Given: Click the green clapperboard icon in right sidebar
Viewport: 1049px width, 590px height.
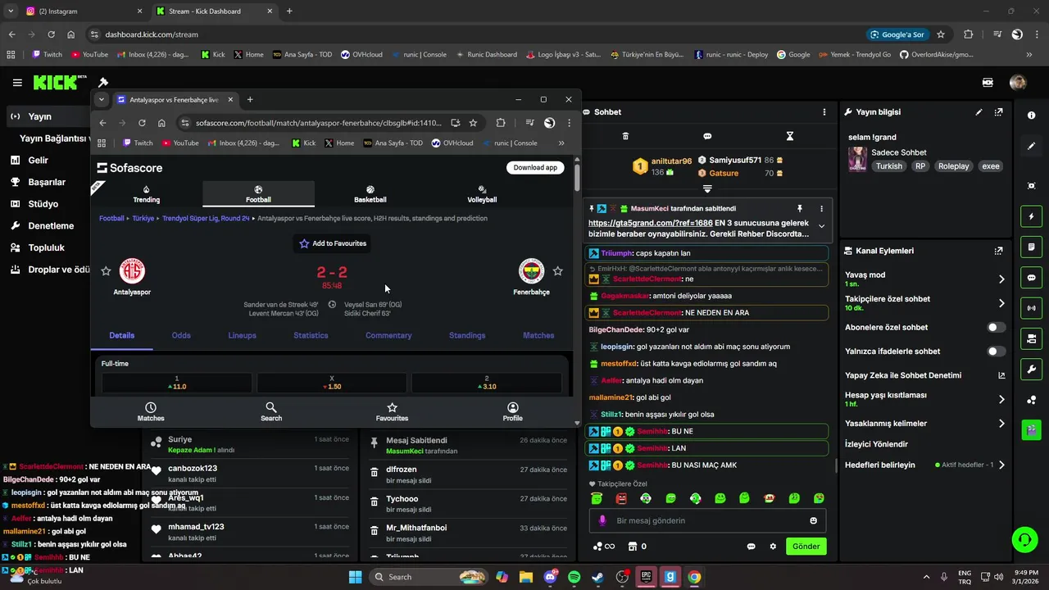Looking at the screenshot, I should pyautogui.click(x=1032, y=429).
